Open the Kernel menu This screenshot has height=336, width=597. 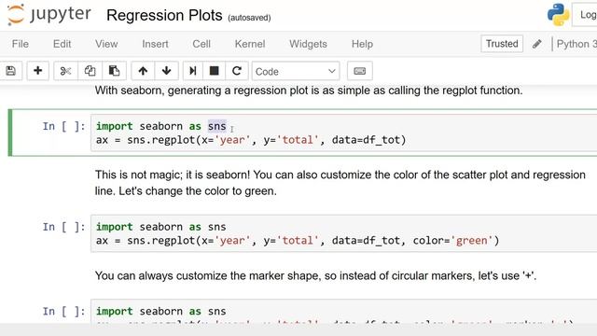[x=250, y=44]
